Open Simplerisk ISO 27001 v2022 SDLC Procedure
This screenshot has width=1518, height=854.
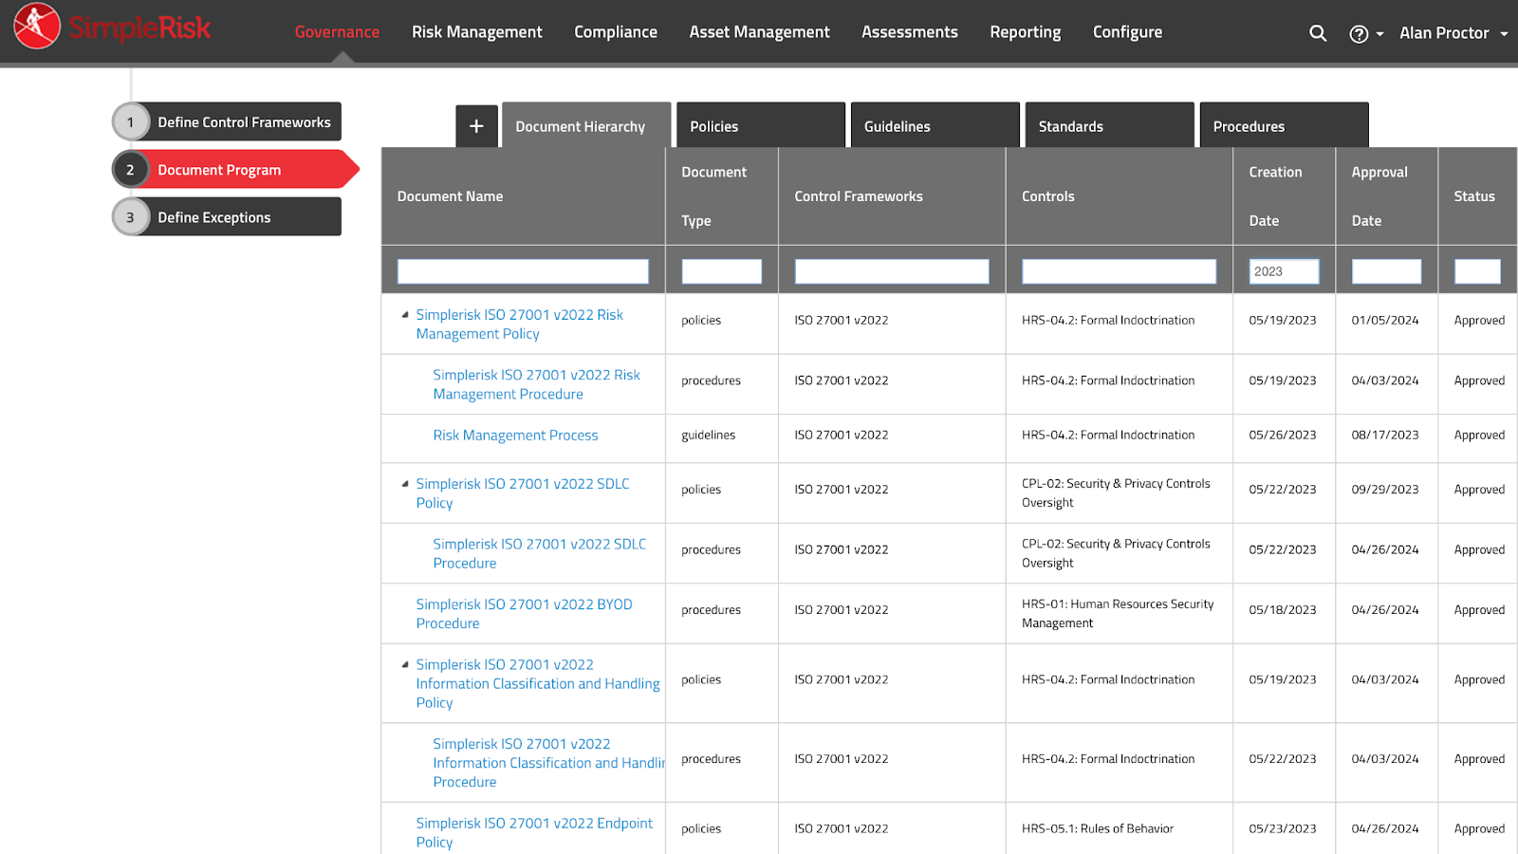tap(540, 553)
